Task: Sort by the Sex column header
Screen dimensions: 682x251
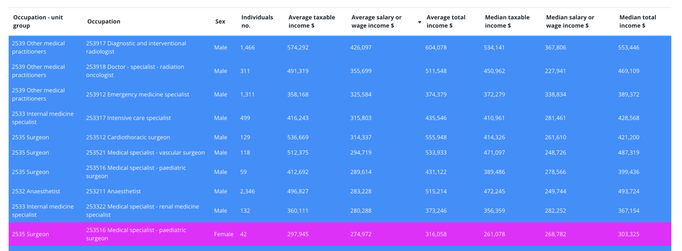Action: 220,21
